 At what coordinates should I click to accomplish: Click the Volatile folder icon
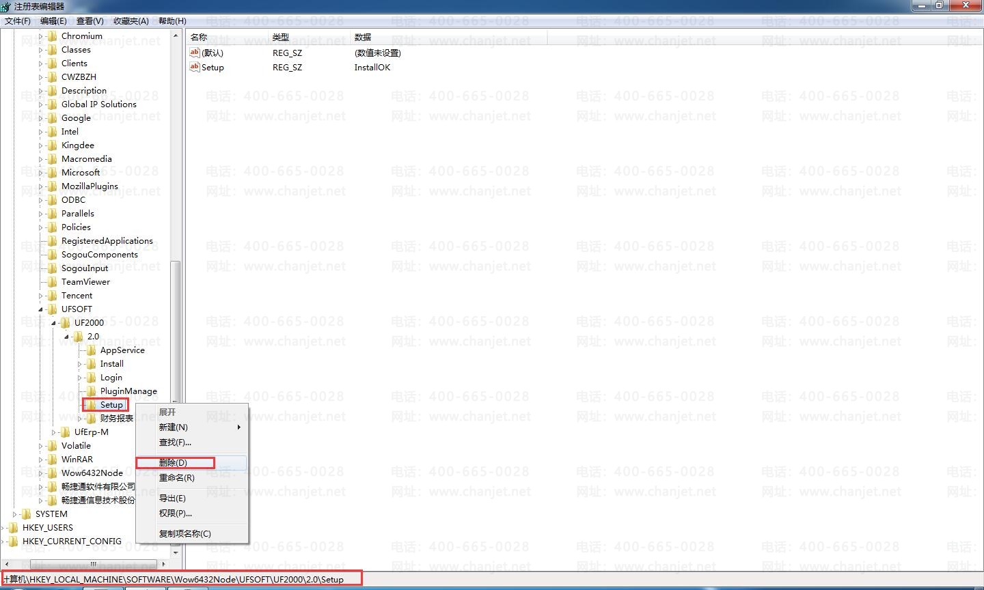(x=52, y=446)
